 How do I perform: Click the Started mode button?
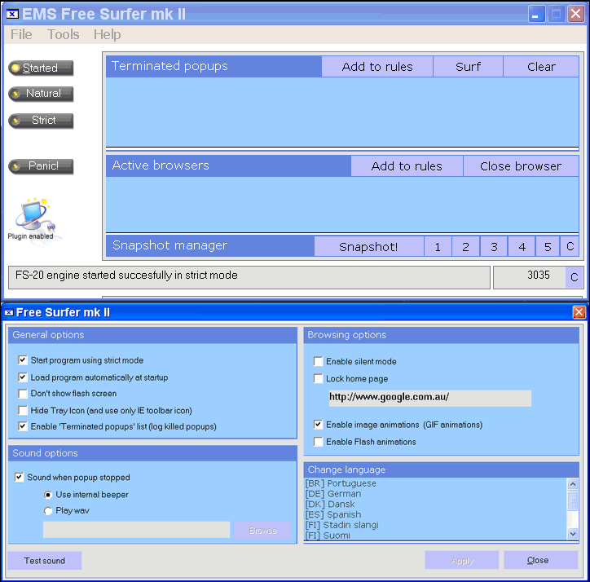(x=41, y=68)
